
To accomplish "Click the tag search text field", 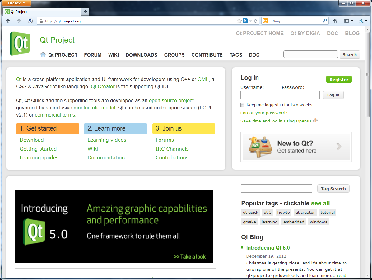I will [x=277, y=189].
